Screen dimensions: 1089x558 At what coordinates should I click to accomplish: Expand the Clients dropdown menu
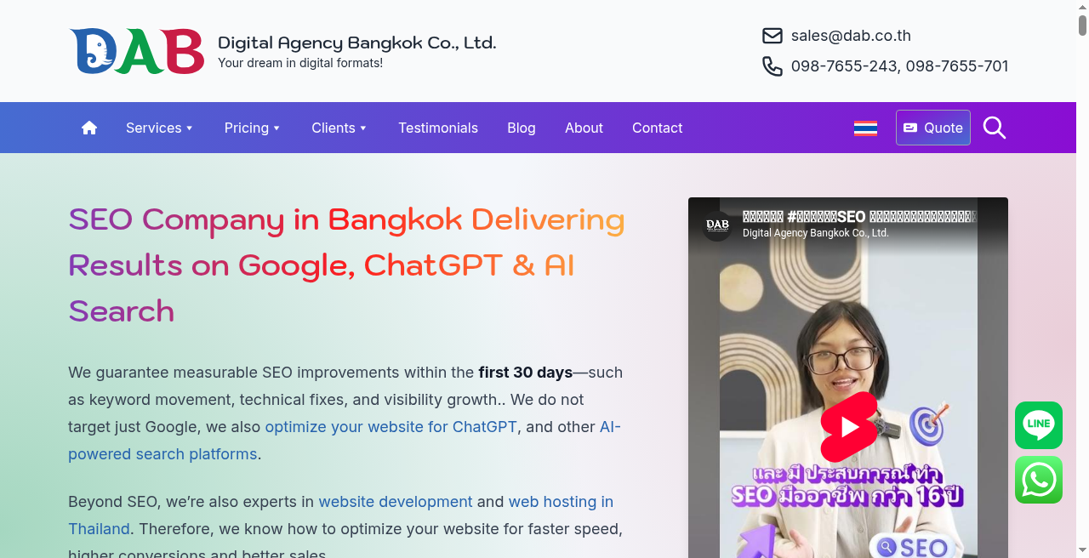(339, 128)
